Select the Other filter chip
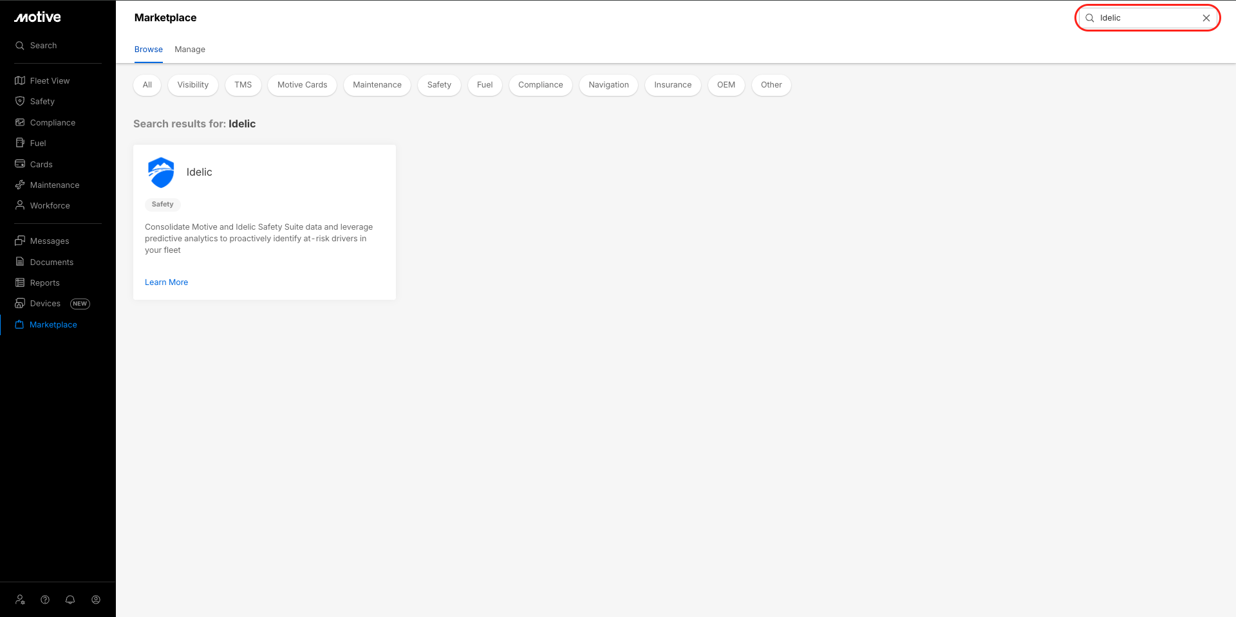Screen dimensions: 1236x617 point(771,85)
